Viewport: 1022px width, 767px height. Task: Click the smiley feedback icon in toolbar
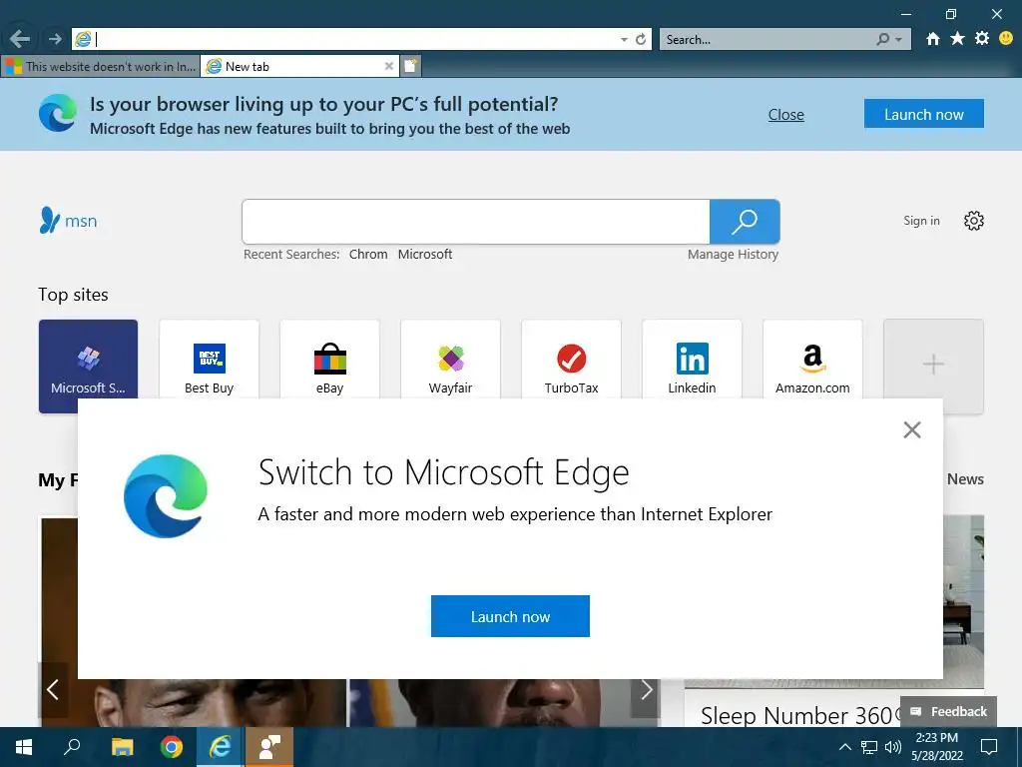[x=1006, y=39]
